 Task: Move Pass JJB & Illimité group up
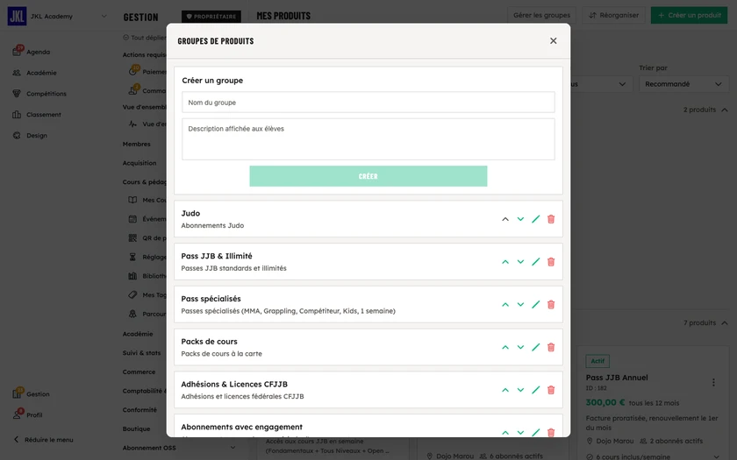click(x=505, y=262)
